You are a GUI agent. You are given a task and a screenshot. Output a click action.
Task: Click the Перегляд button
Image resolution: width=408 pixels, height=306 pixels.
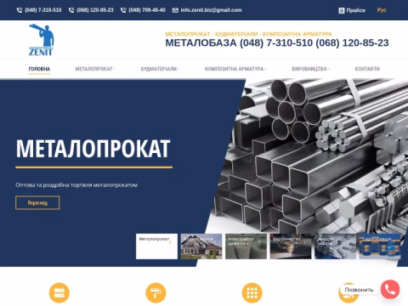(37, 203)
